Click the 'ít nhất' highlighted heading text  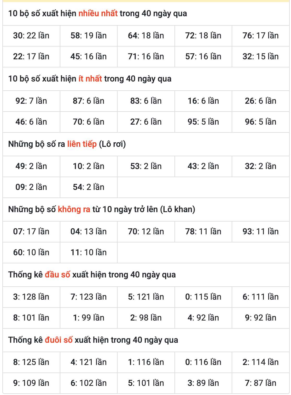[x=90, y=79]
